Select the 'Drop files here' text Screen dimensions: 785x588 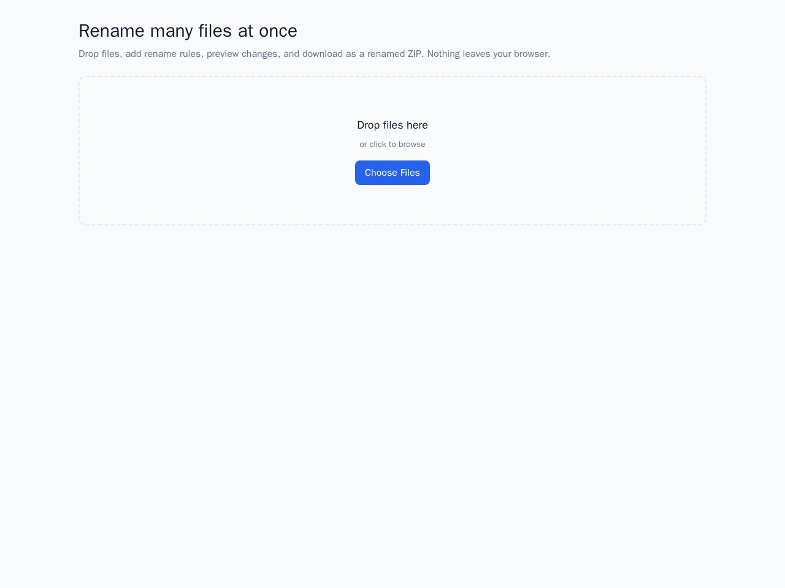pos(392,125)
